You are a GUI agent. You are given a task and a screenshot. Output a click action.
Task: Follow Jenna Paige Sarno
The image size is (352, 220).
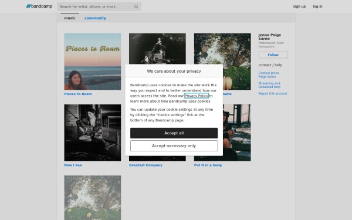(273, 55)
